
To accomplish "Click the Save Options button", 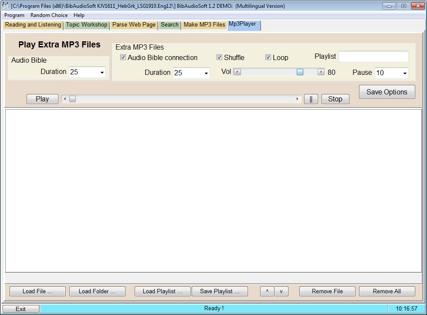I will click(387, 92).
